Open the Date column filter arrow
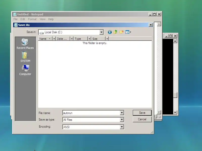 (x=72, y=39)
